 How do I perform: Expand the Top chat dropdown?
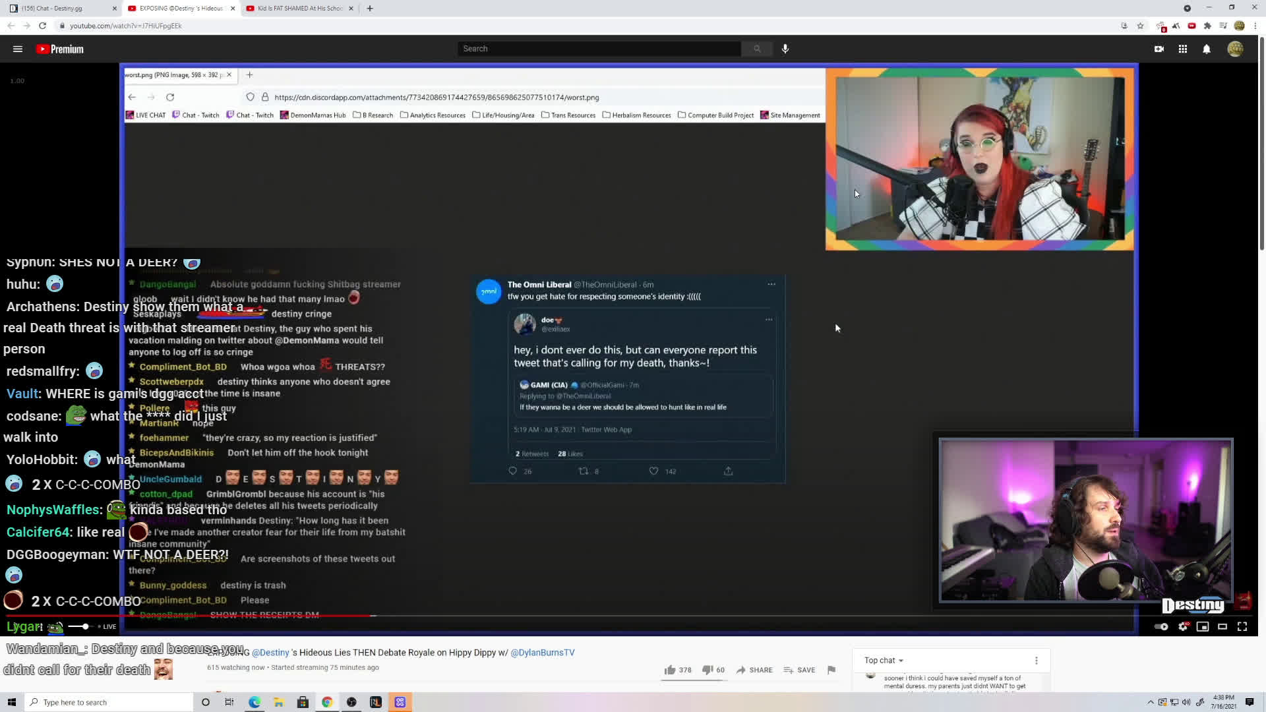(x=884, y=660)
